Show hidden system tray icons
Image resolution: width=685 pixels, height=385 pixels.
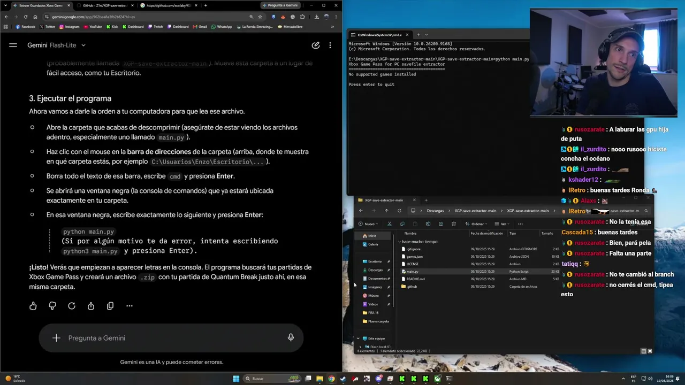624,379
